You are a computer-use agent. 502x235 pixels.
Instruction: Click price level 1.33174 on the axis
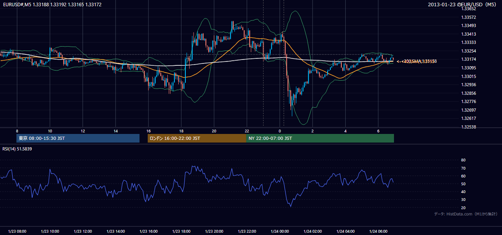pos(468,59)
